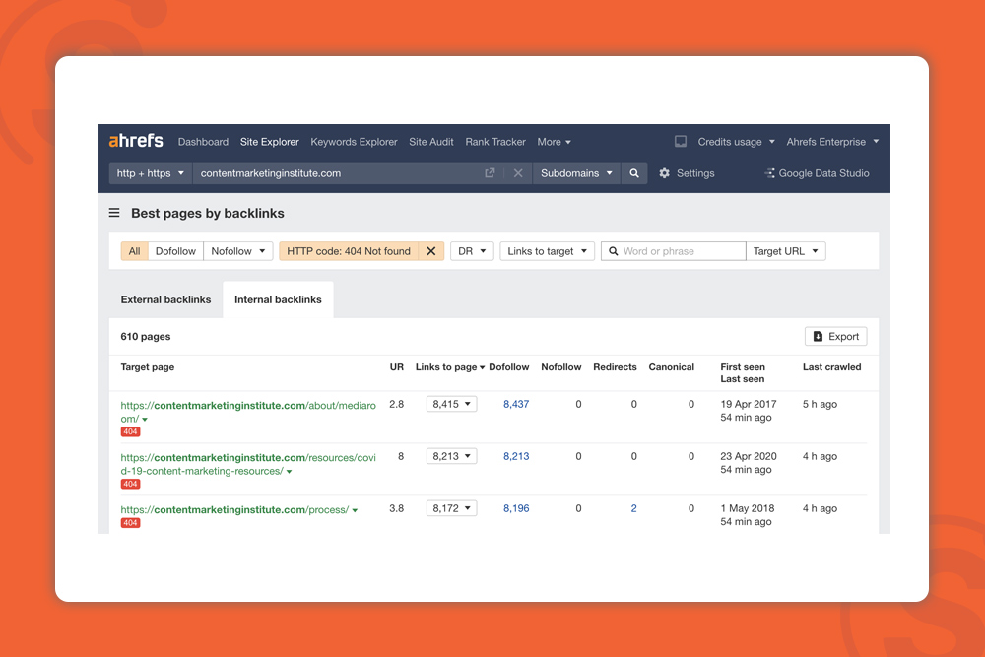985x657 pixels.
Task: Sort by Links to page column
Action: 450,367
